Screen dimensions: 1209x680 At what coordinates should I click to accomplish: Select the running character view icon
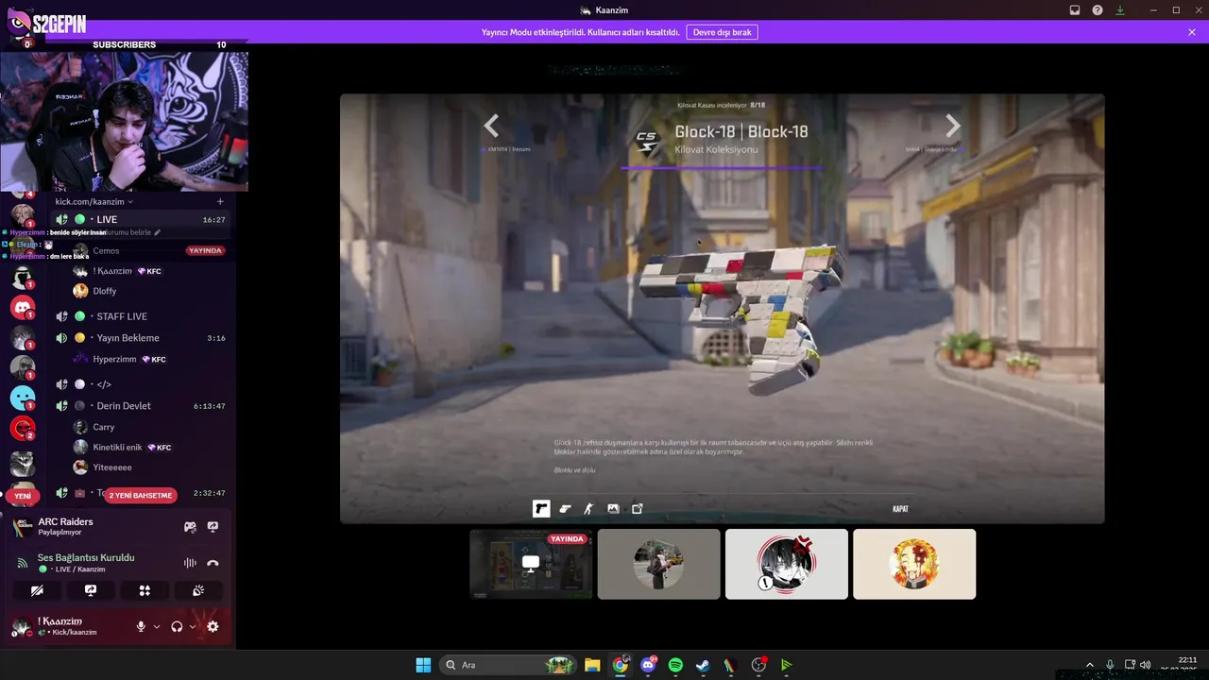pos(588,509)
